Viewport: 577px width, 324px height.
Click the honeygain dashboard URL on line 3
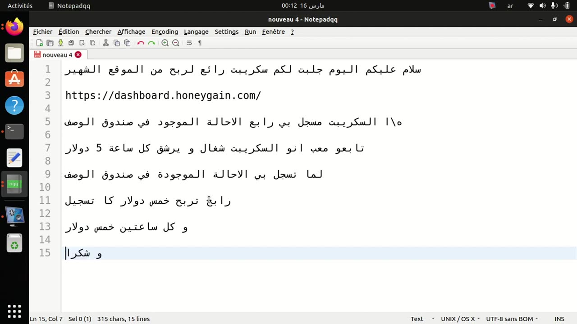163,95
